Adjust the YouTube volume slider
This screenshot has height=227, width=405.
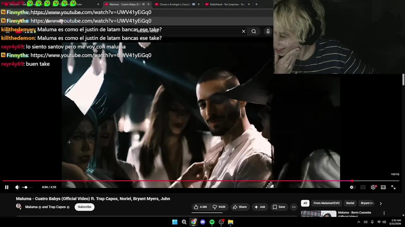coord(27,187)
